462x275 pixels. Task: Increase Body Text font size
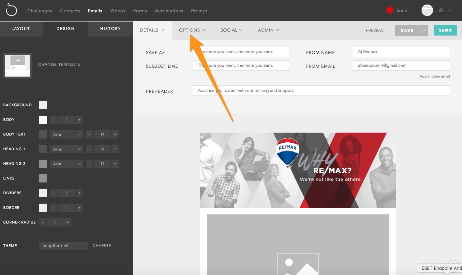coord(115,134)
